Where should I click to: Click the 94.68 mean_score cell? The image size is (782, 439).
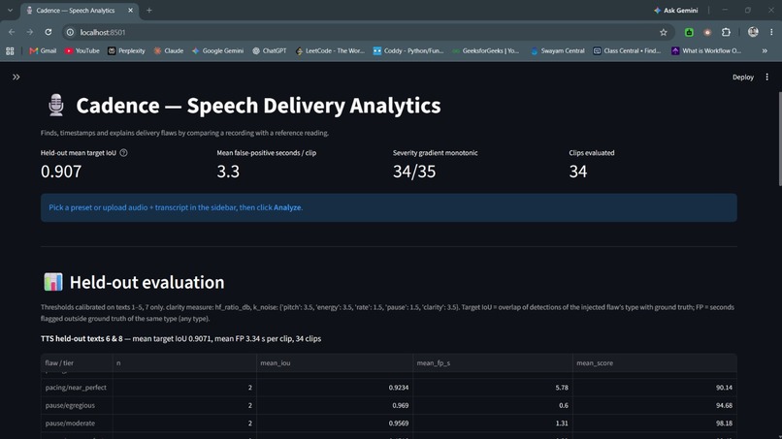click(655, 405)
